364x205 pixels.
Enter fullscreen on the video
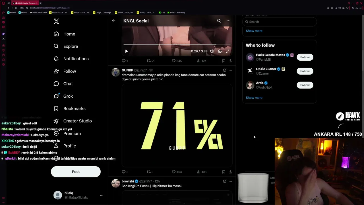click(227, 51)
